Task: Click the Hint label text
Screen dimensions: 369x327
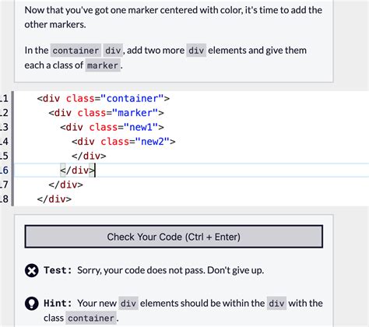Action: click(58, 303)
